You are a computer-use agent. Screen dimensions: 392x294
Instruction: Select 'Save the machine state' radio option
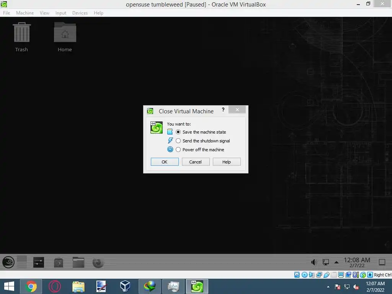point(178,132)
